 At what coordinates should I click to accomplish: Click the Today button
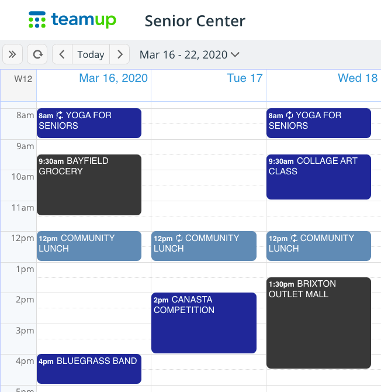point(91,54)
